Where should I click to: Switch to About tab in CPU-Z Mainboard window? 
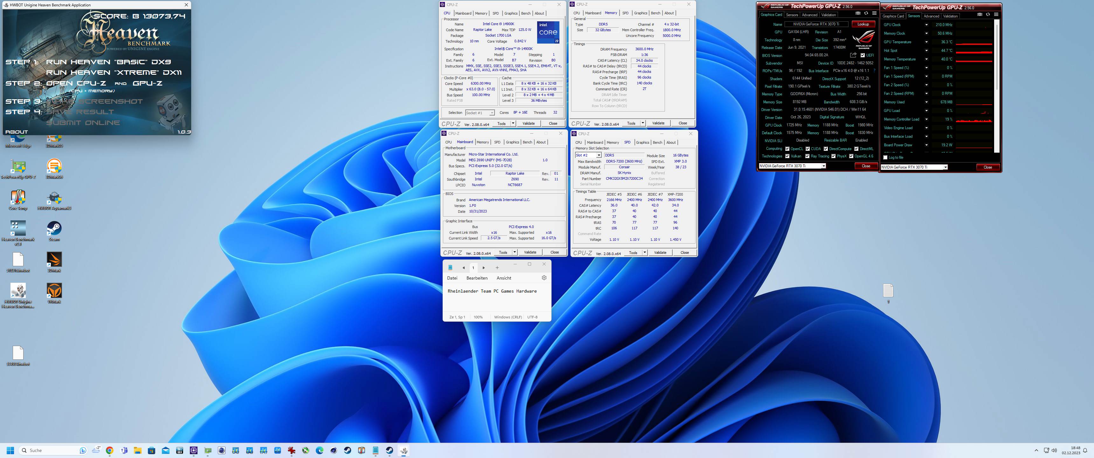541,142
